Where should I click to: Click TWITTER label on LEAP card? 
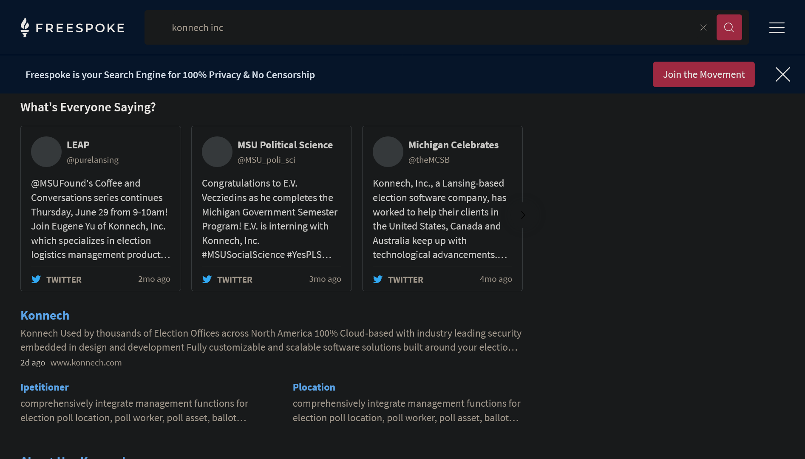tap(64, 280)
